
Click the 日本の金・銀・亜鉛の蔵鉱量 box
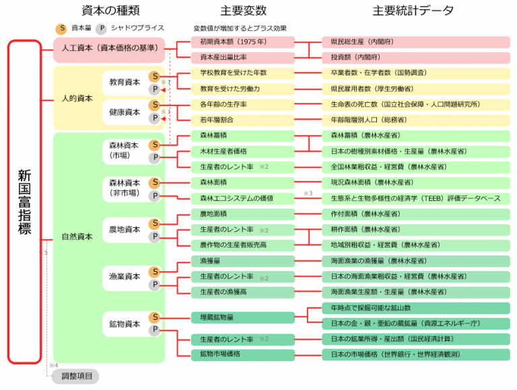pyautogui.click(x=416, y=323)
